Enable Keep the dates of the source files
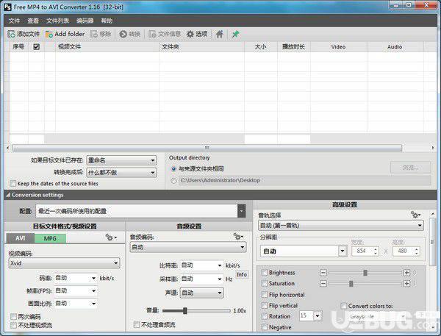This screenshot has width=441, height=336. tap(13, 184)
